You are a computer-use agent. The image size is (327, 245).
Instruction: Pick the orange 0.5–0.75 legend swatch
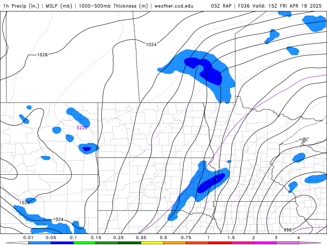[175, 243]
